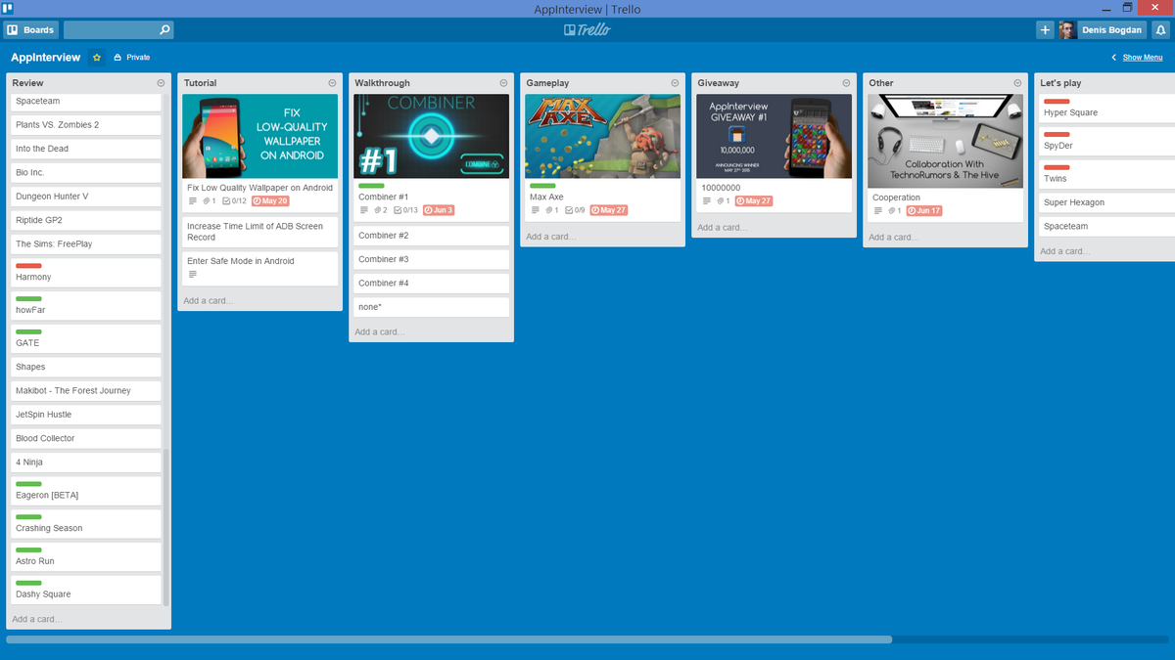Open Super Hexagon card
Image resolution: width=1175 pixels, height=660 pixels.
(x=1106, y=202)
